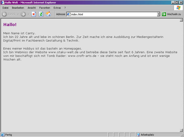Click the page icon next to Fertig
The width and height of the screenshot is (184, 137).
2,135
